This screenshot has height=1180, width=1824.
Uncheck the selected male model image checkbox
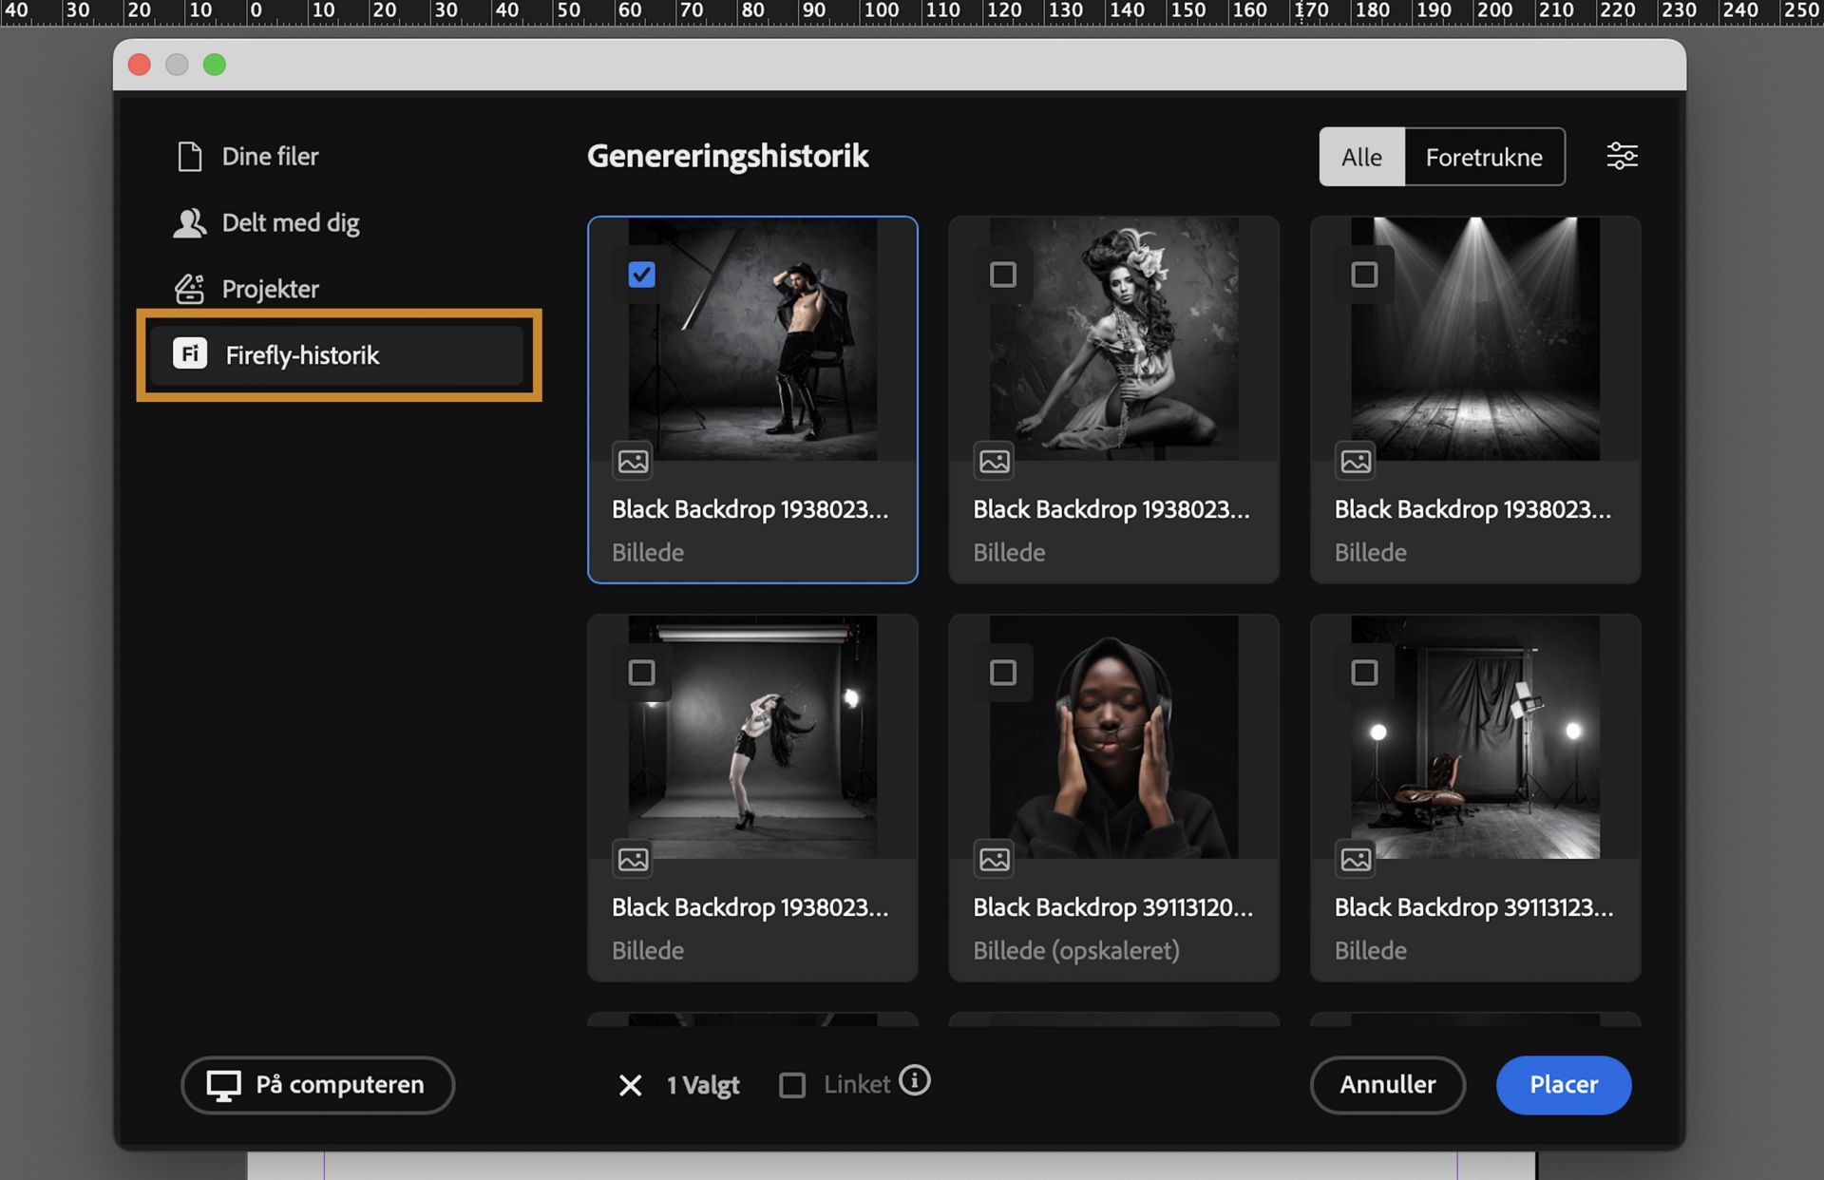pos(642,275)
